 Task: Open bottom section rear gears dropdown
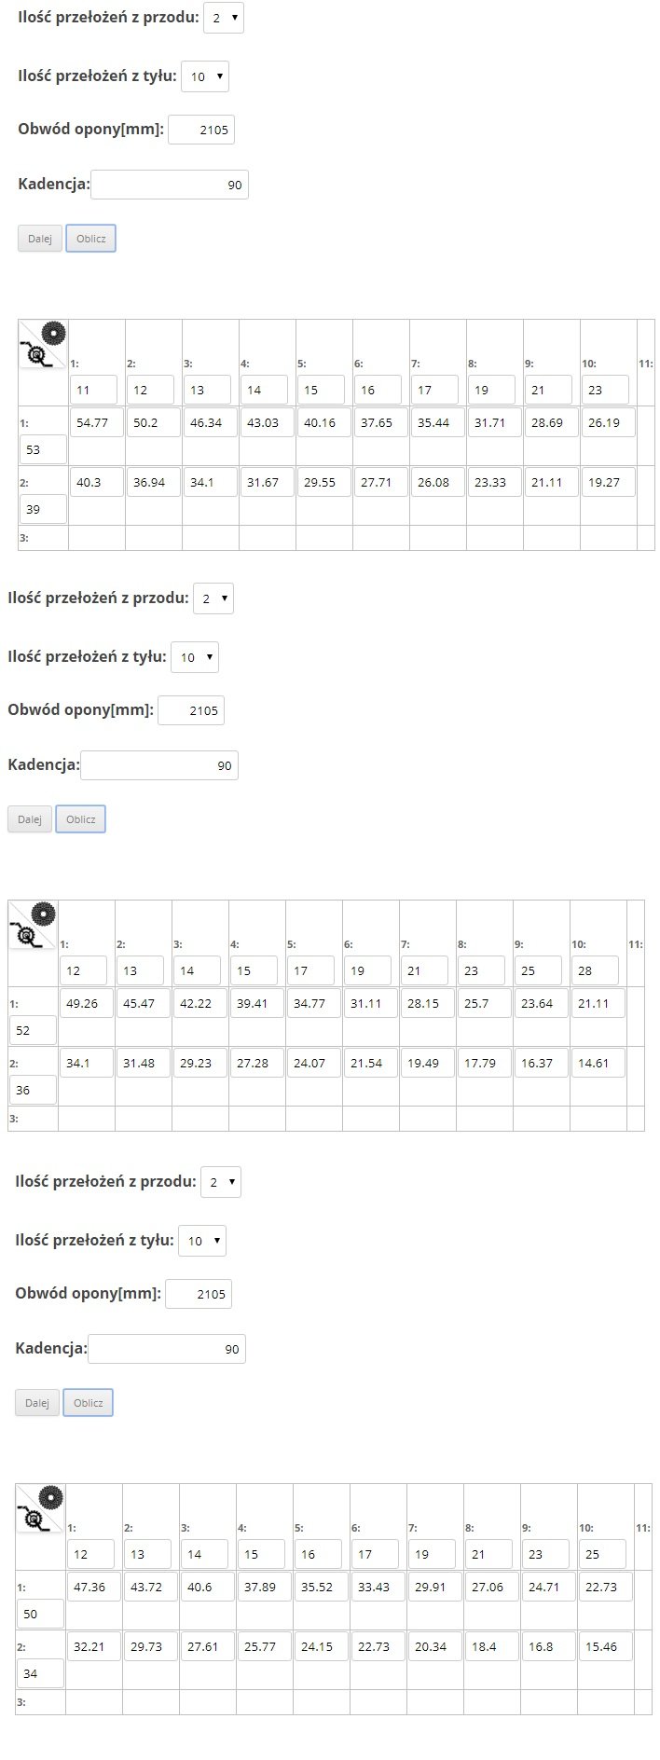[202, 1241]
